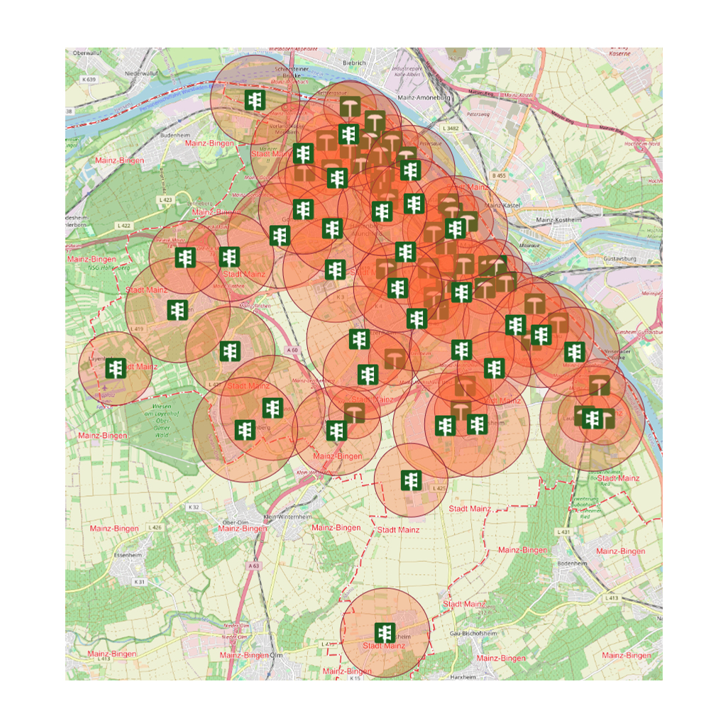Select the tree marker directly above the red 'Mainz-Bingen' label south of Lerchenberg
The width and height of the screenshot is (728, 728).
[336, 431]
